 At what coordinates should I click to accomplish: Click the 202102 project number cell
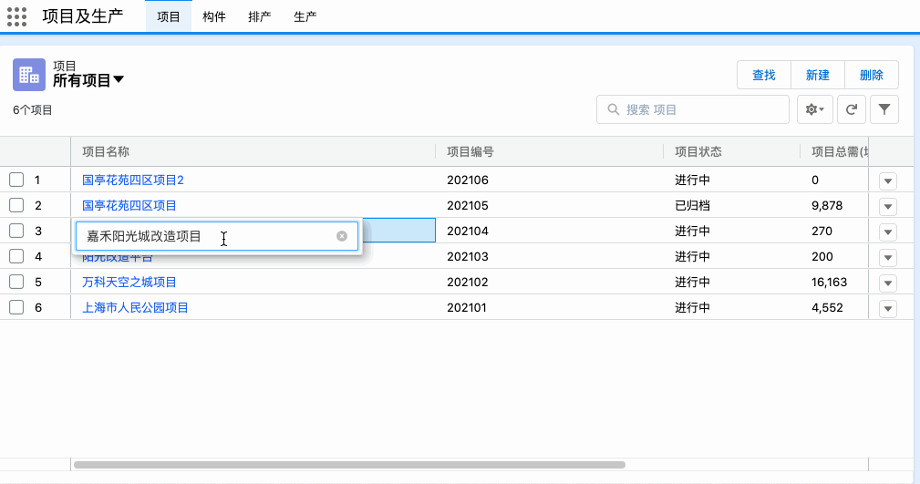click(x=468, y=283)
